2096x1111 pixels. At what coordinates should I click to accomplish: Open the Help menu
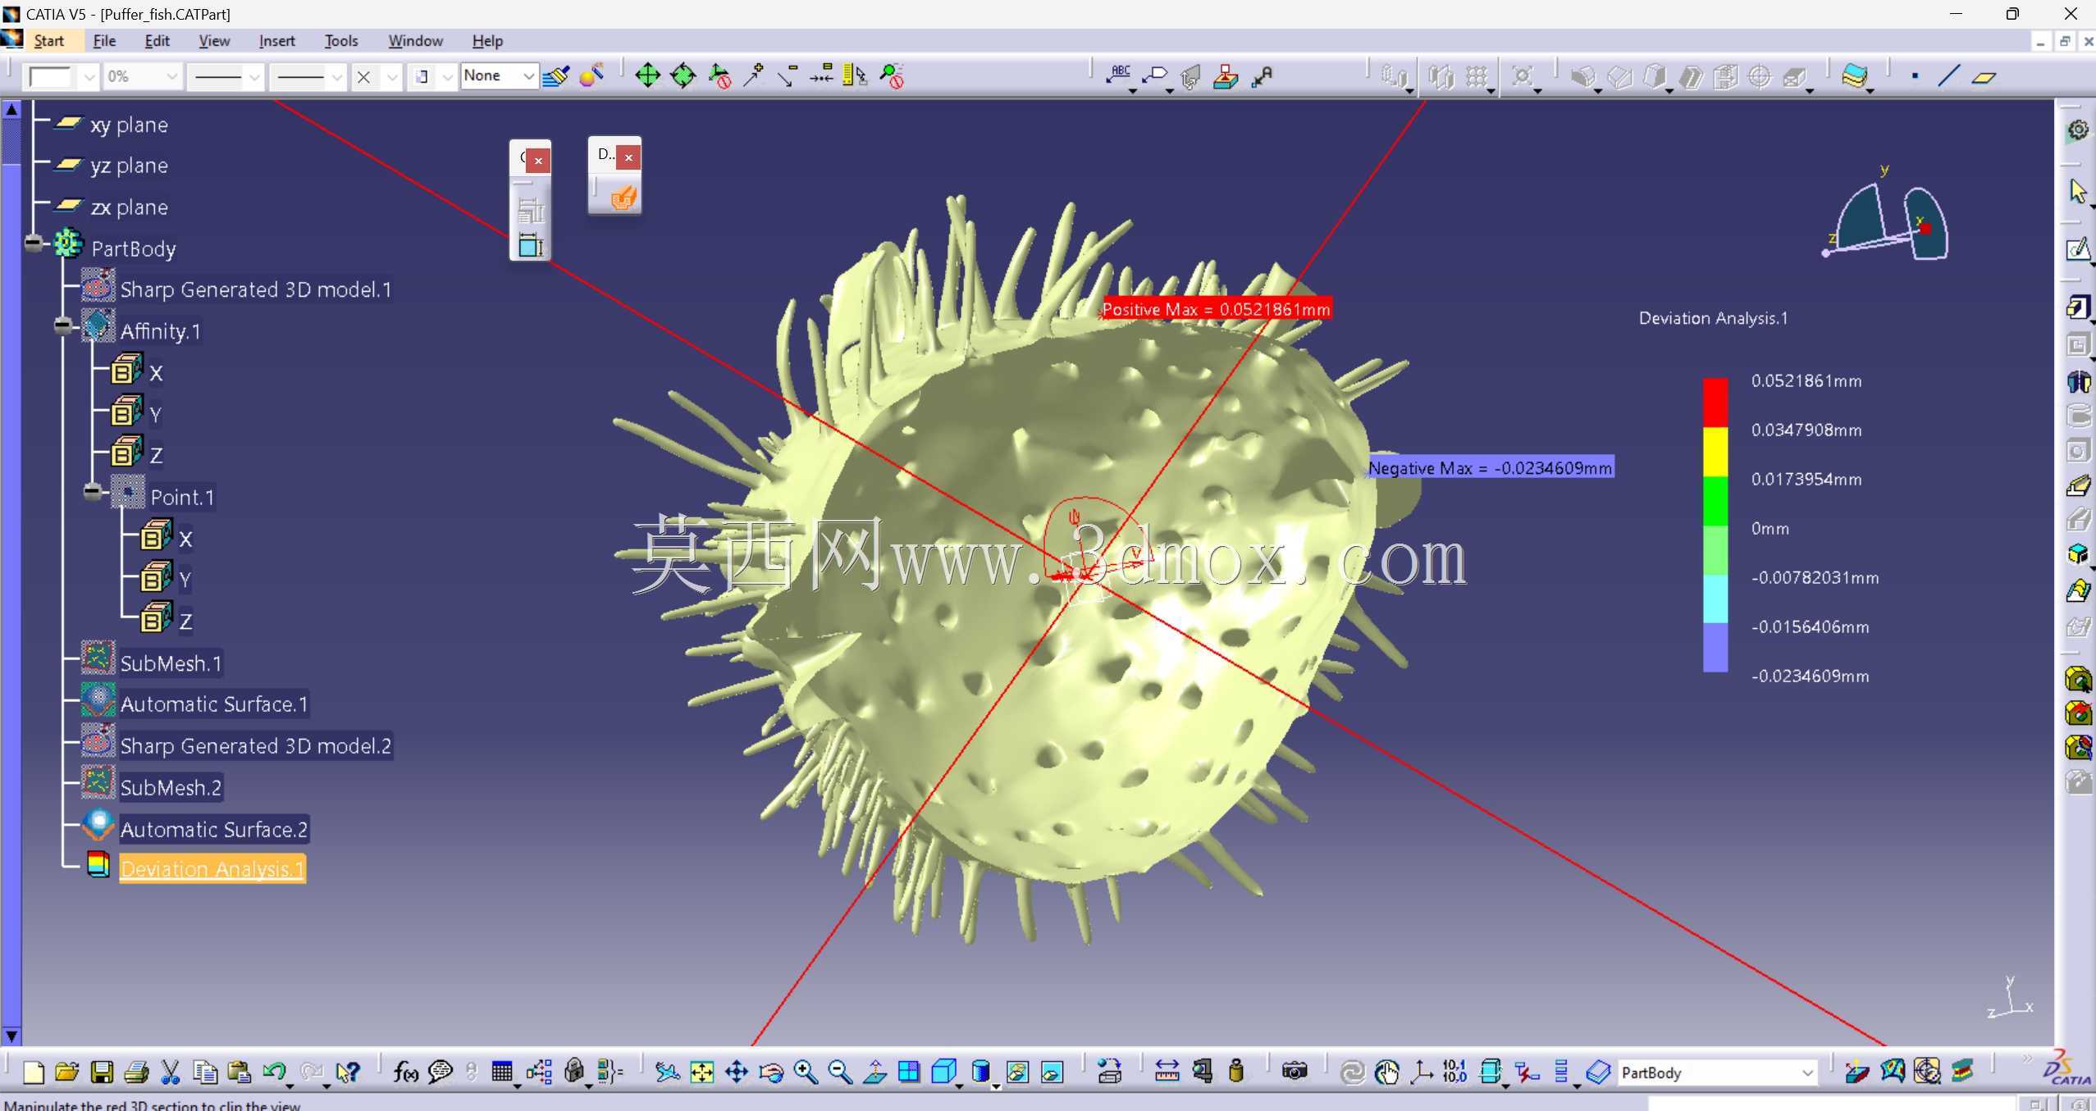point(487,41)
